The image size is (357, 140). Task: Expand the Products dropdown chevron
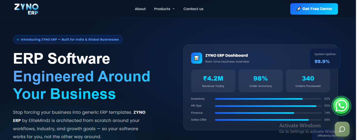point(174,9)
